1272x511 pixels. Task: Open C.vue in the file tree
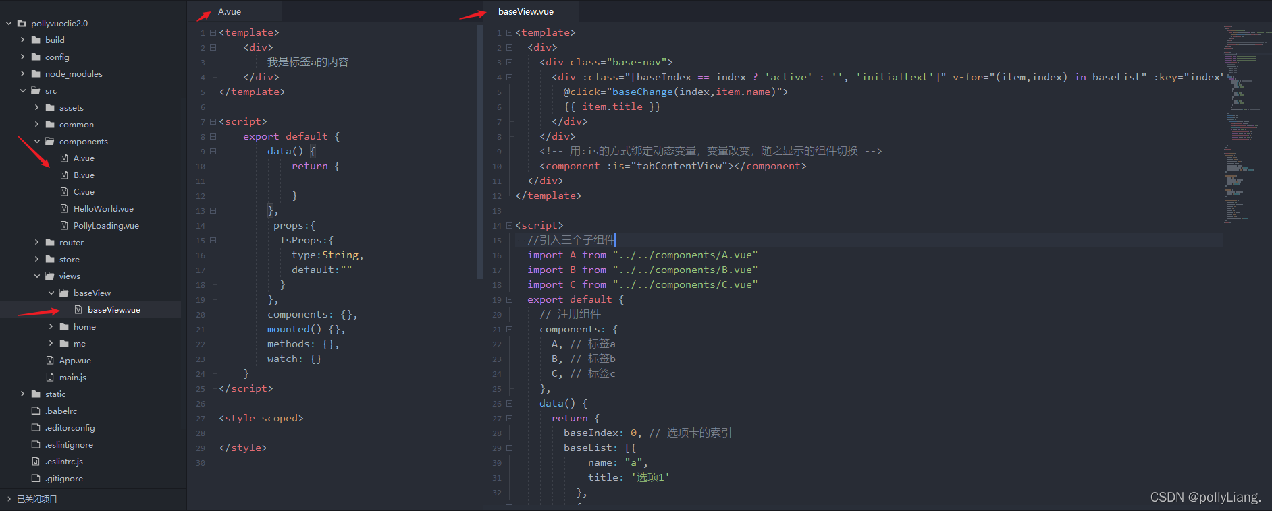click(84, 191)
